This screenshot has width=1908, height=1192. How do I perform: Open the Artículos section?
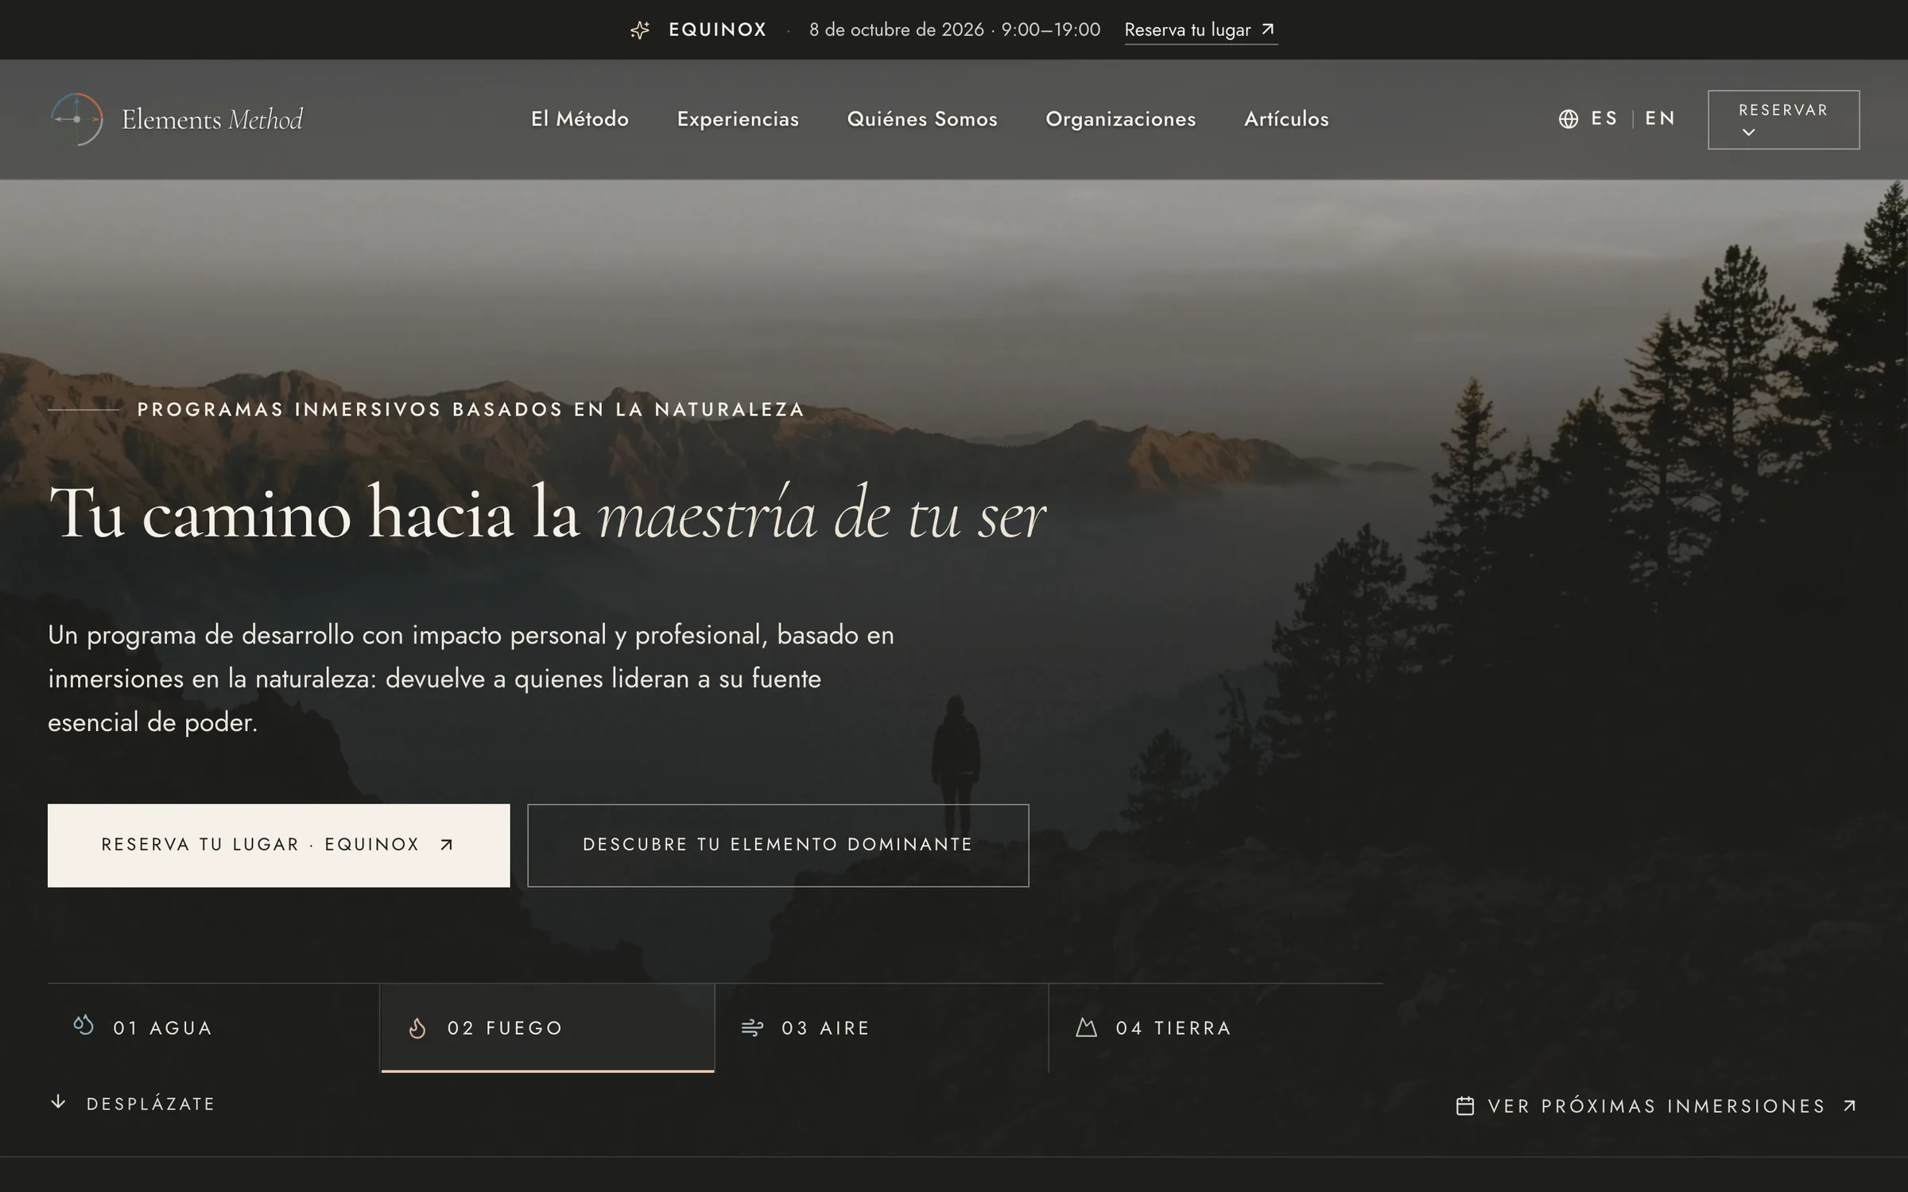[1286, 119]
